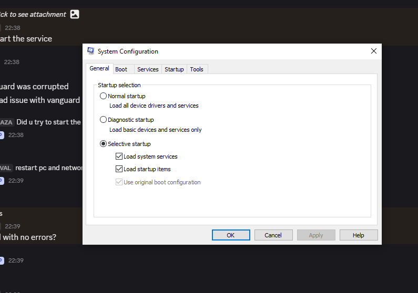Click chat message 'ad issue with vanguard'
Image resolution: width=418 pixels, height=293 pixels.
(x=40, y=100)
